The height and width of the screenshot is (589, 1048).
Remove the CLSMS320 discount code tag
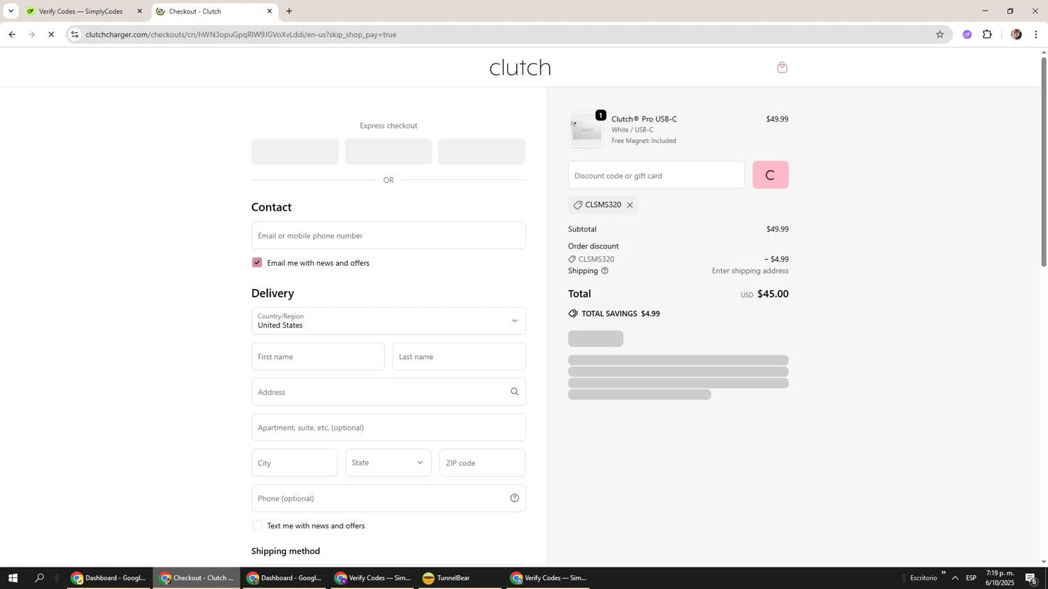point(629,205)
